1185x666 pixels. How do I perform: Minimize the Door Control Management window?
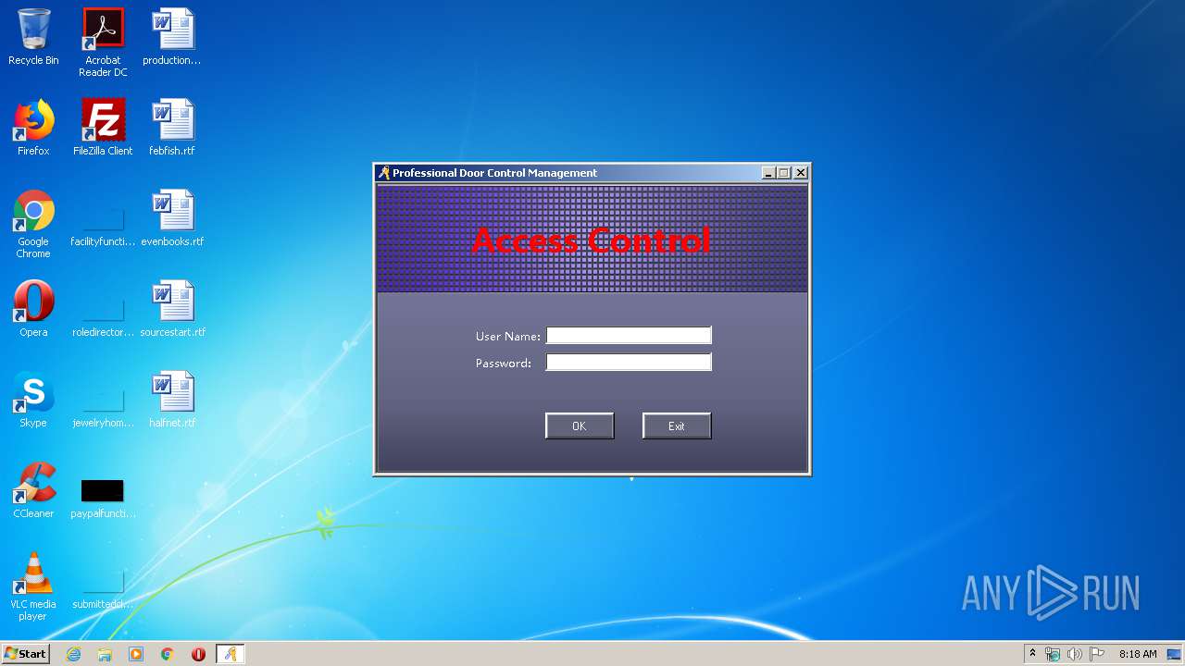[x=768, y=173]
